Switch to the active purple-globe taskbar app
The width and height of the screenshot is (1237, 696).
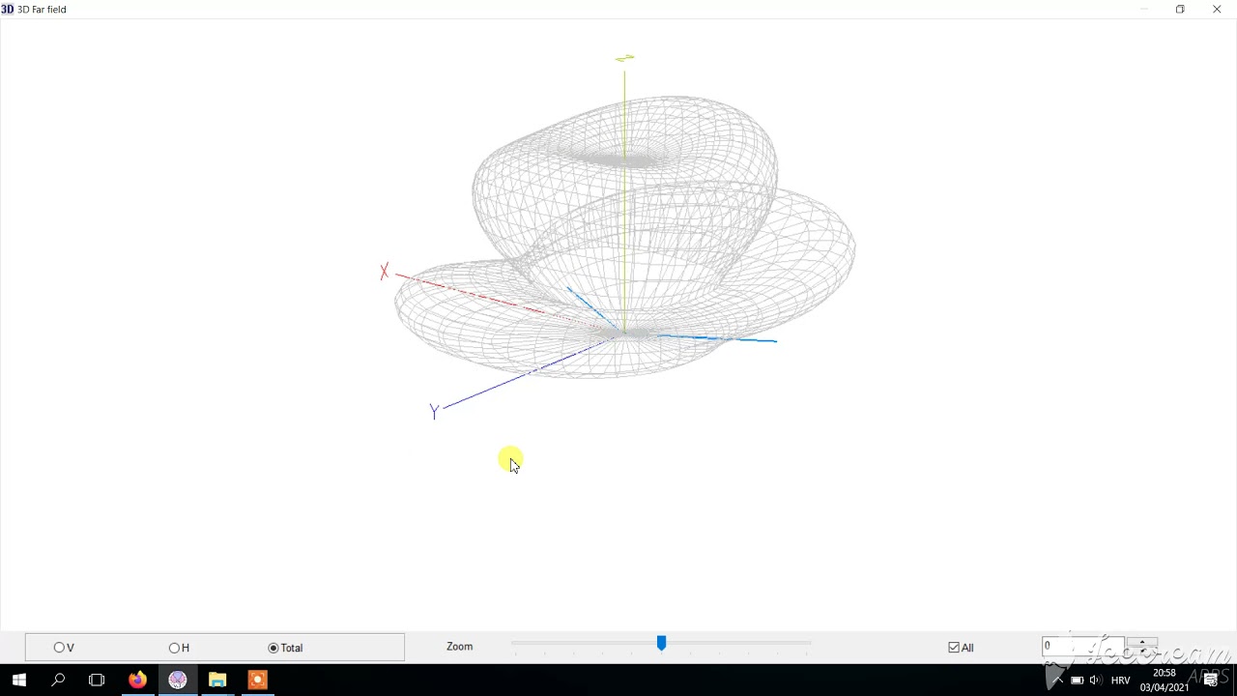tap(177, 681)
